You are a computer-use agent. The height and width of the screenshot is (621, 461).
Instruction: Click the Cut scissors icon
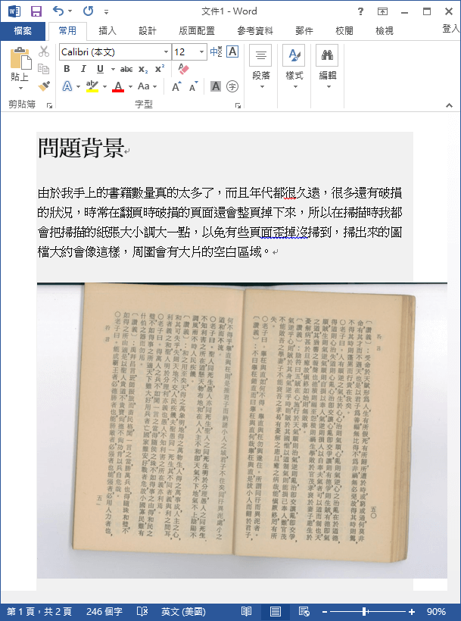[x=44, y=51]
